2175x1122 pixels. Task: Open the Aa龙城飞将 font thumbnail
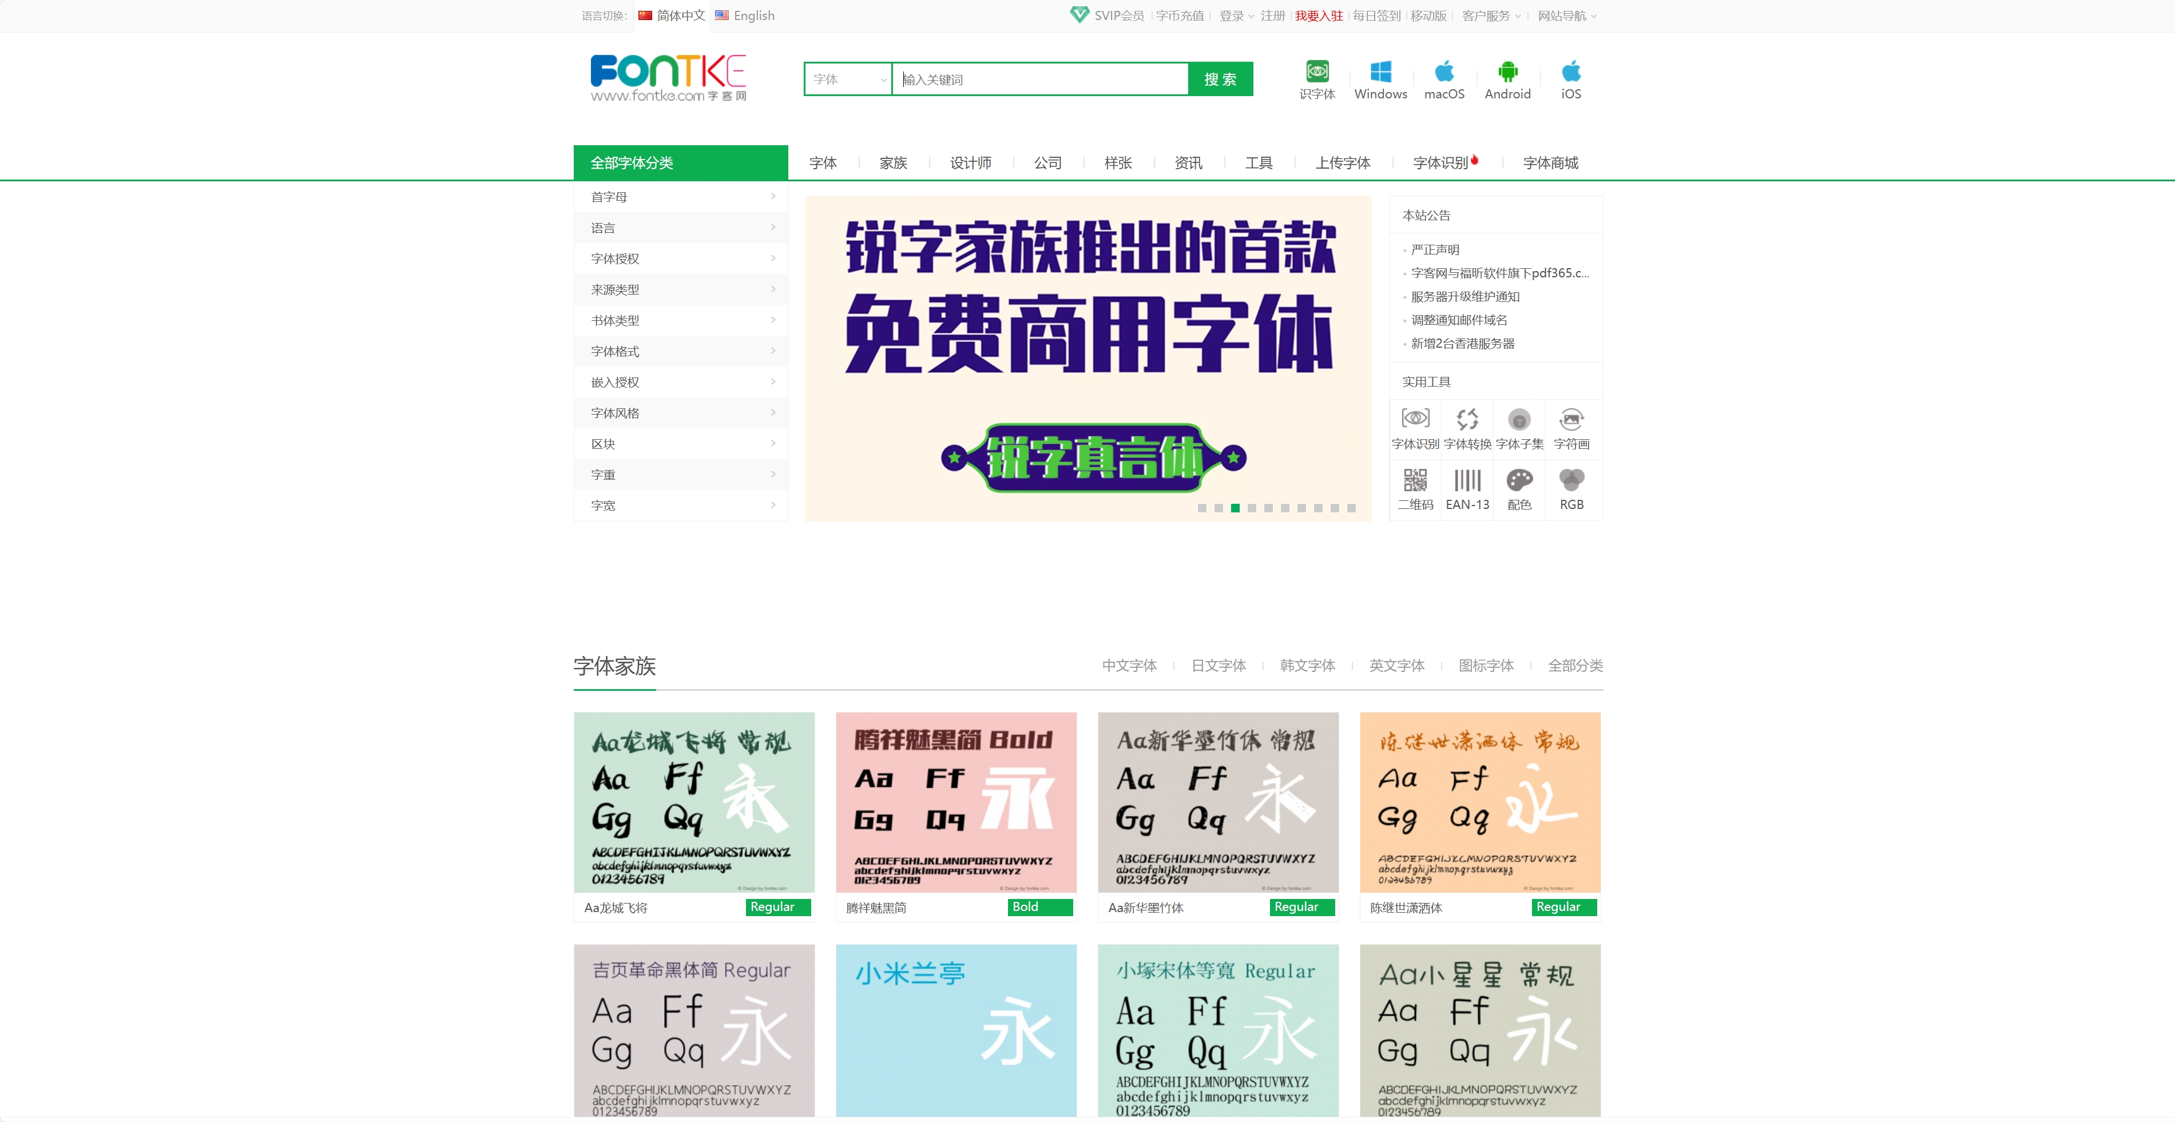pyautogui.click(x=694, y=802)
